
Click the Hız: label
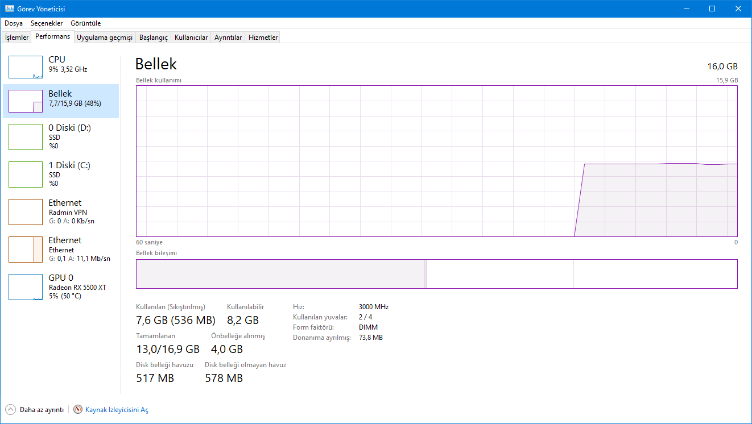(299, 307)
